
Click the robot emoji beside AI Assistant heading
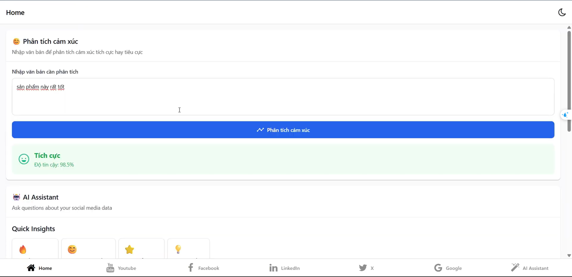(x=16, y=197)
